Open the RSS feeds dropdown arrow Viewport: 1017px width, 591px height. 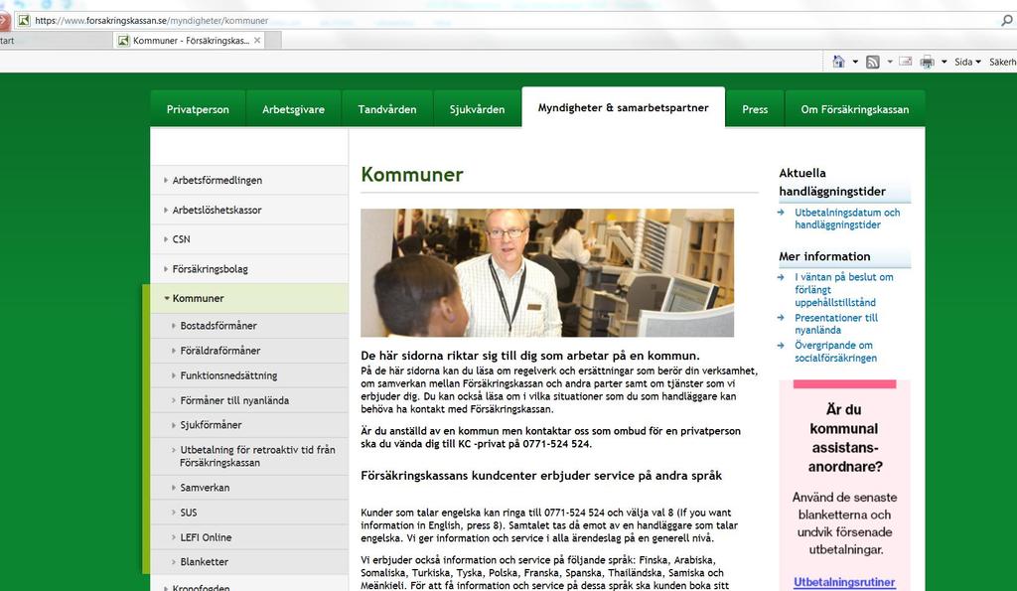[x=890, y=62]
